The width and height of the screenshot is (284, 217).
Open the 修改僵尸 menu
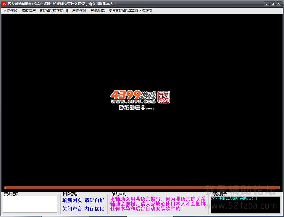point(29,11)
